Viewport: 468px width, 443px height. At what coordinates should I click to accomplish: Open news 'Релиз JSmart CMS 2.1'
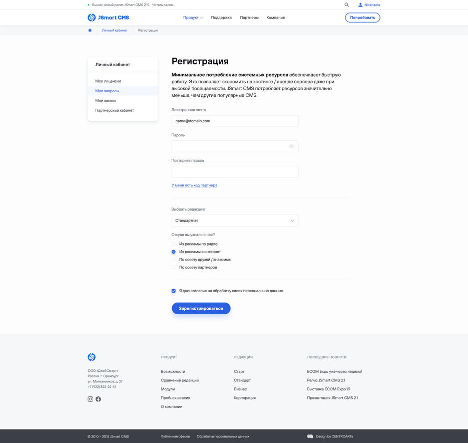(x=326, y=380)
